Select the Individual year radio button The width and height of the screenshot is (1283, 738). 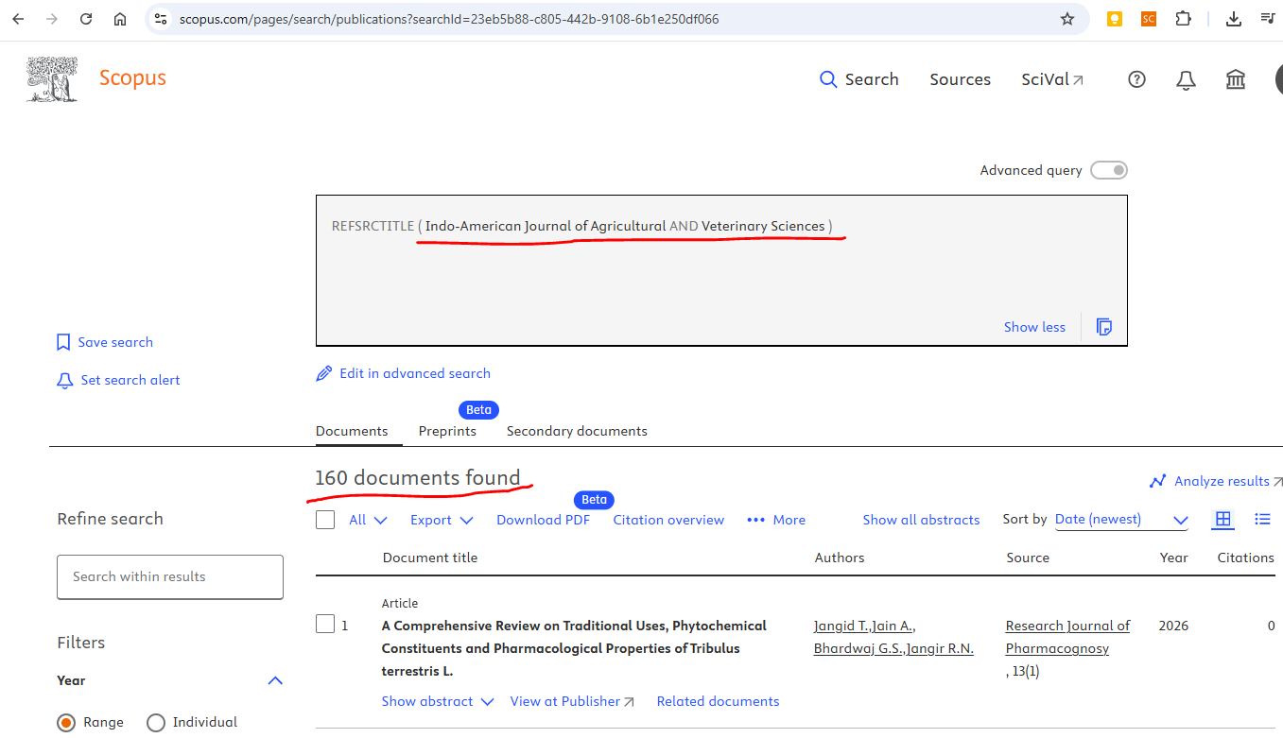coord(156,723)
